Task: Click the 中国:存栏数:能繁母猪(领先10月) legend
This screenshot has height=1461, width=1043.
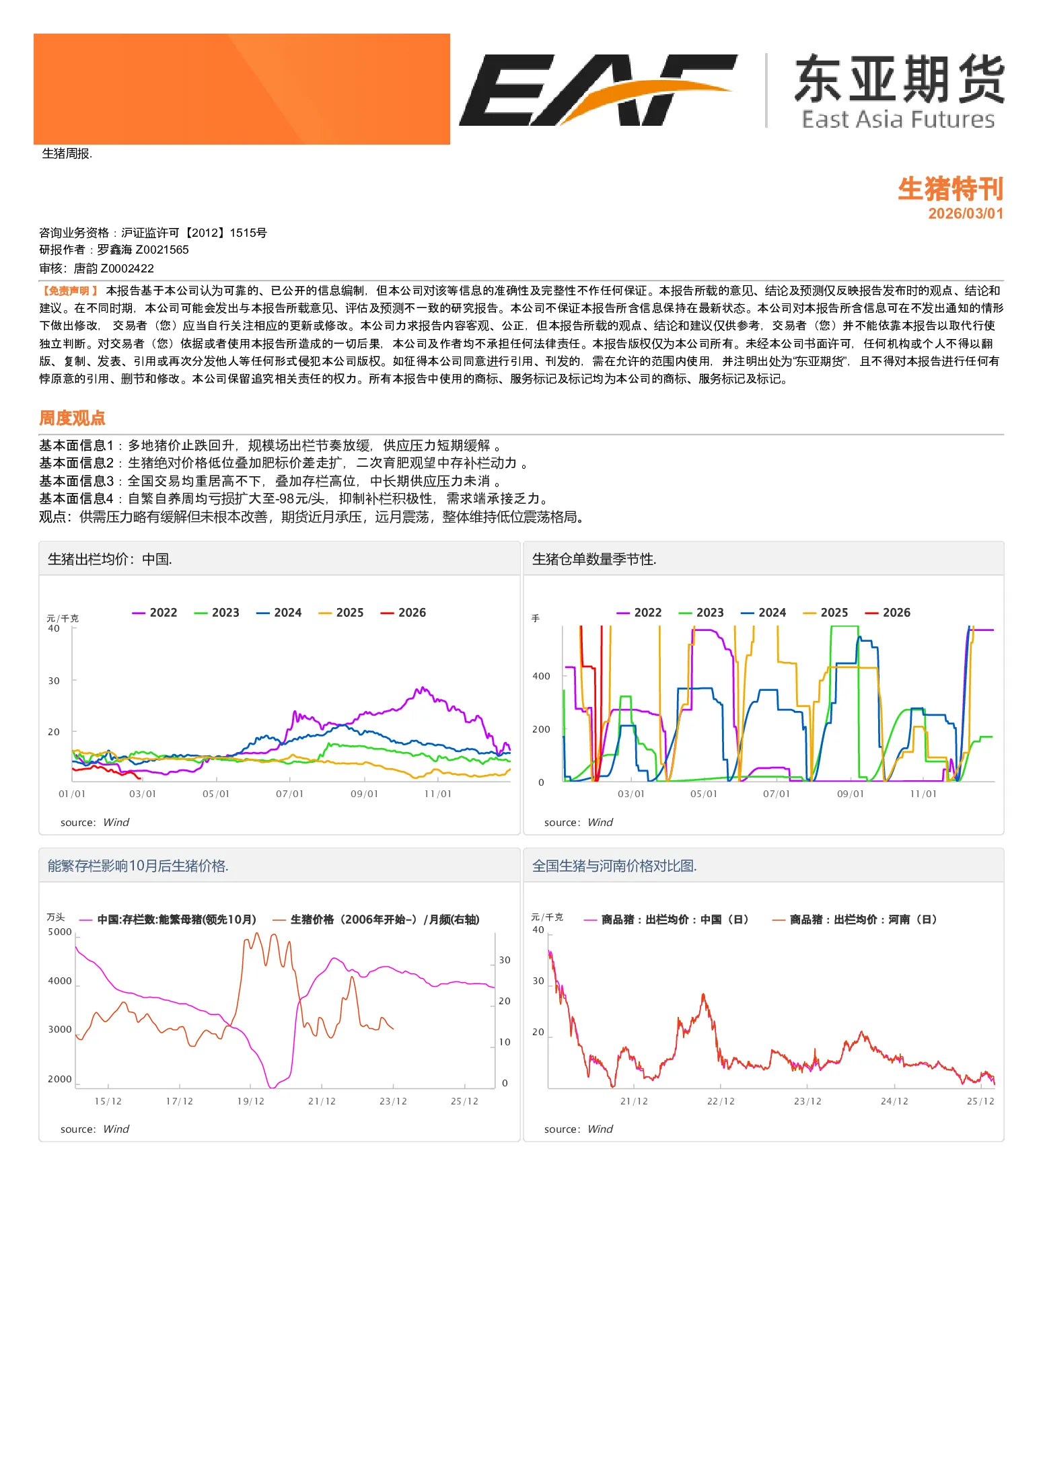Action: click(x=168, y=920)
